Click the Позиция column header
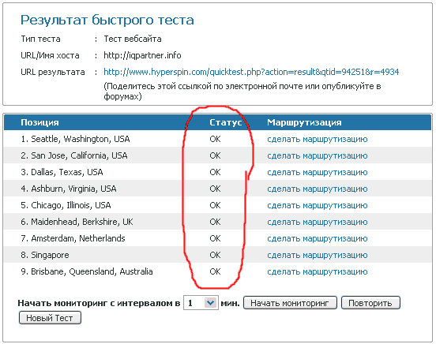Screen dimensions: 436x344 tap(39, 122)
